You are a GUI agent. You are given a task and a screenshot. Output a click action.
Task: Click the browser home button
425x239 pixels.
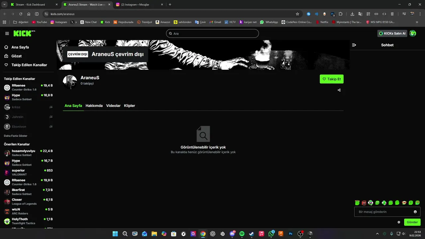(x=29, y=14)
